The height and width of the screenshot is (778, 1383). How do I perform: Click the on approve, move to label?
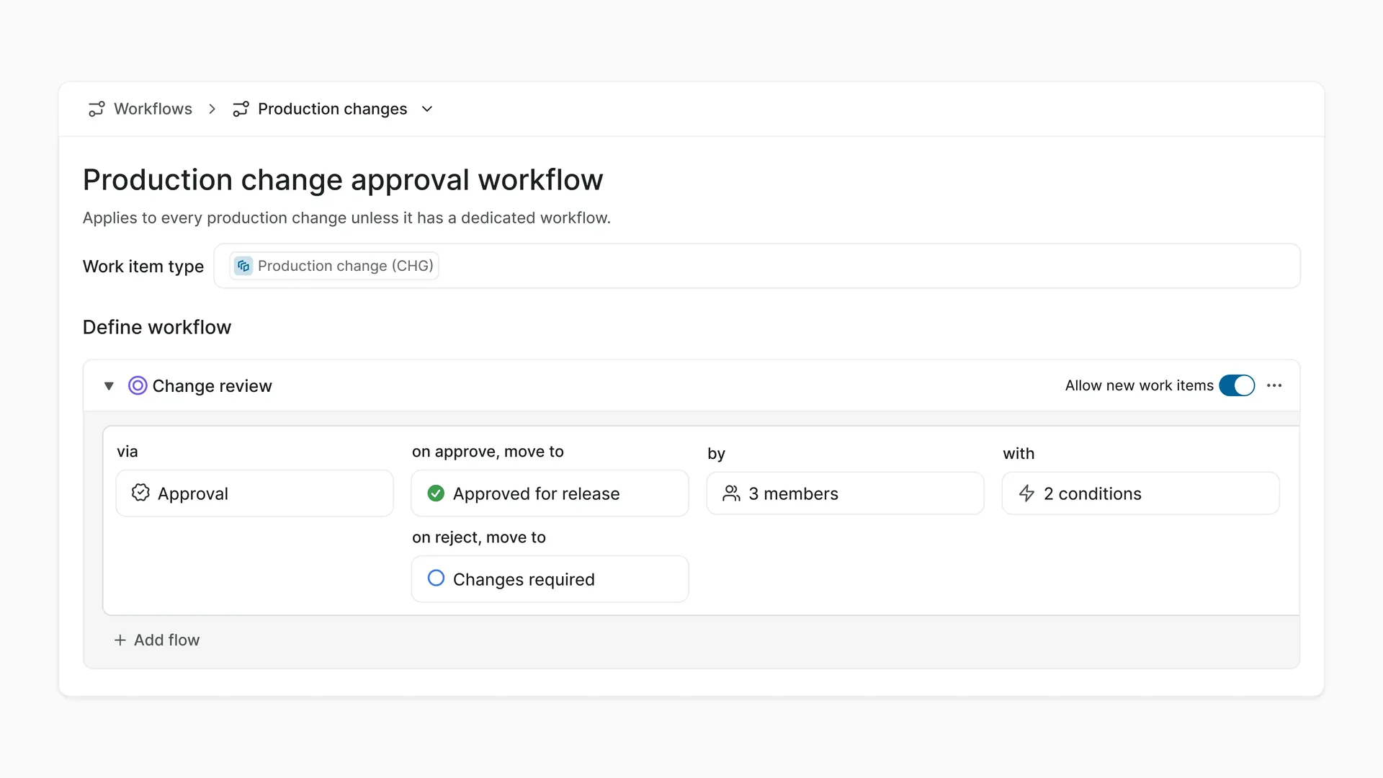click(x=488, y=452)
